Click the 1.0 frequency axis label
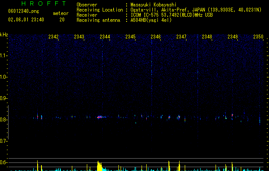Viewport: 269px width, 171px height. 3,77
